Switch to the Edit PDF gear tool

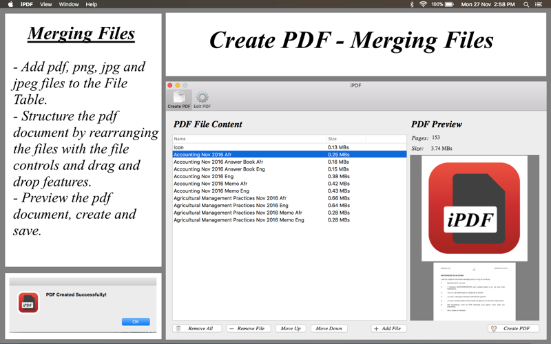[202, 99]
